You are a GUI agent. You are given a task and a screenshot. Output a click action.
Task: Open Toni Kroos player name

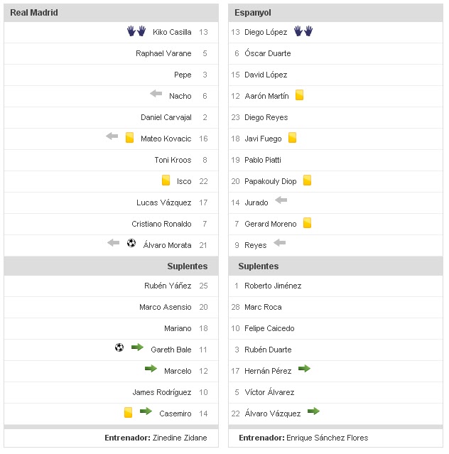(x=173, y=160)
